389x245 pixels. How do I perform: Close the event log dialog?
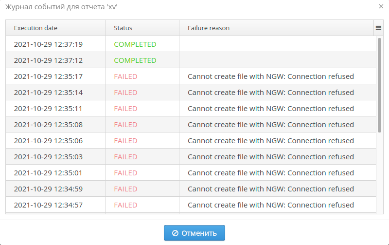click(381, 6)
